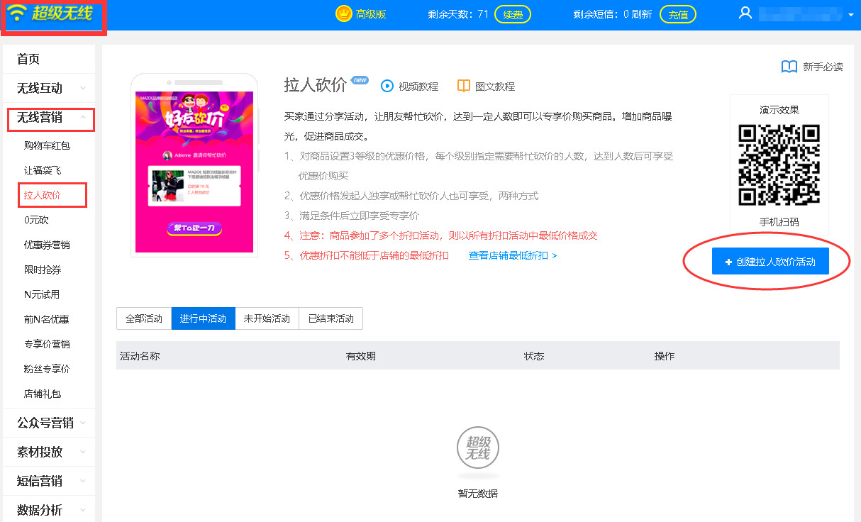Screen dimensions: 861x522
Task: Open the 图文教程 link text
Action: click(x=495, y=87)
